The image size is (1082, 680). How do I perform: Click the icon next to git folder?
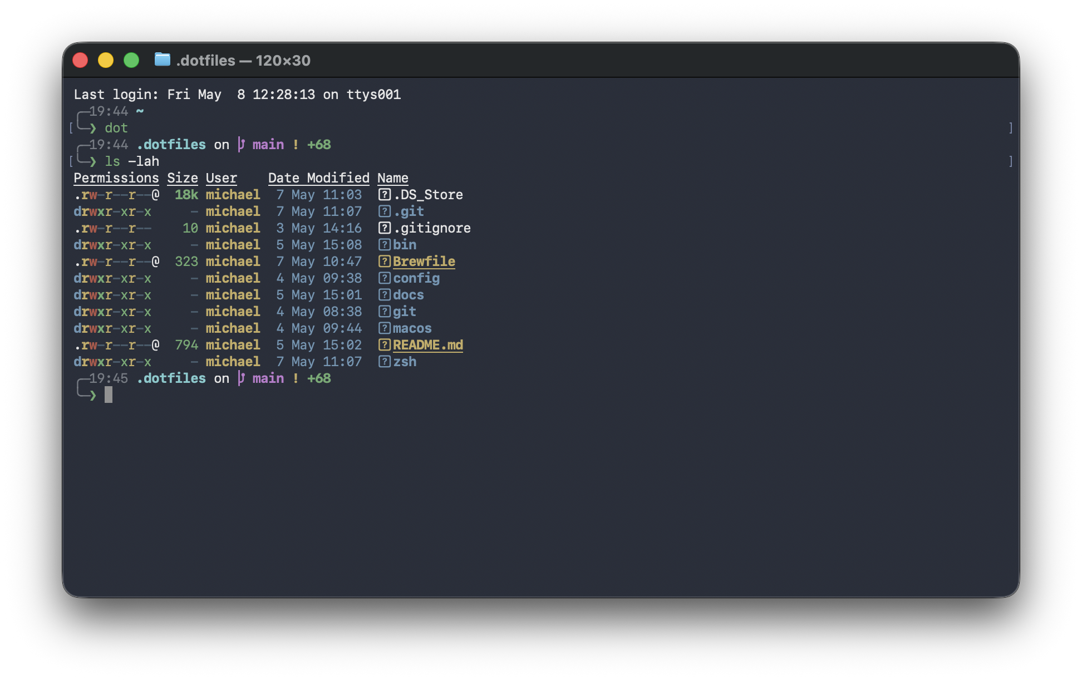[x=384, y=312]
